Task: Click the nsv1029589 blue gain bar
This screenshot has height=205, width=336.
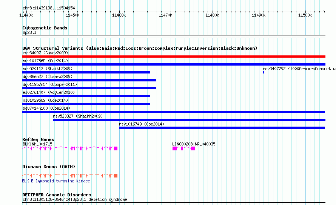Action: click(86, 104)
